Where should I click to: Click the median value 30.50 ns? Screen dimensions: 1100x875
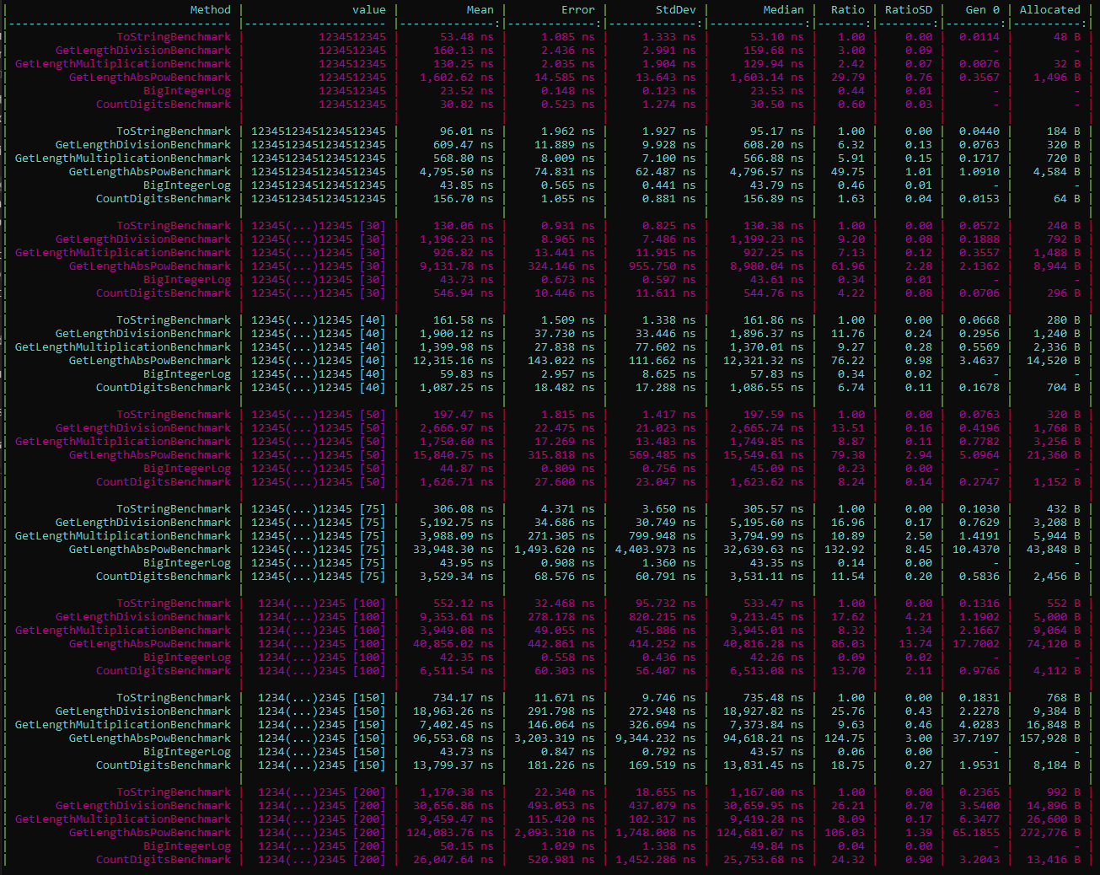777,105
